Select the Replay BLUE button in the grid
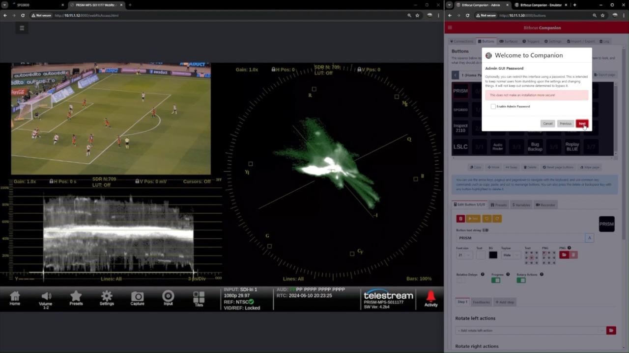The width and height of the screenshot is (629, 353). coord(572,147)
